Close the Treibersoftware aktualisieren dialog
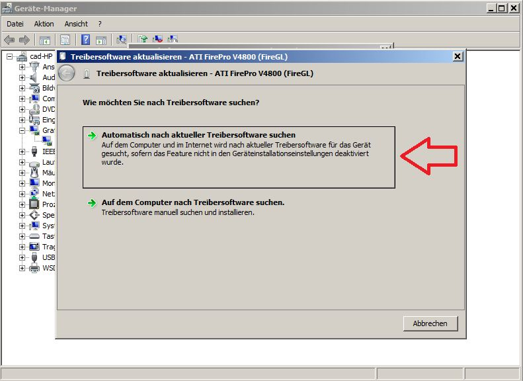This screenshot has height=381, width=523. (457, 57)
